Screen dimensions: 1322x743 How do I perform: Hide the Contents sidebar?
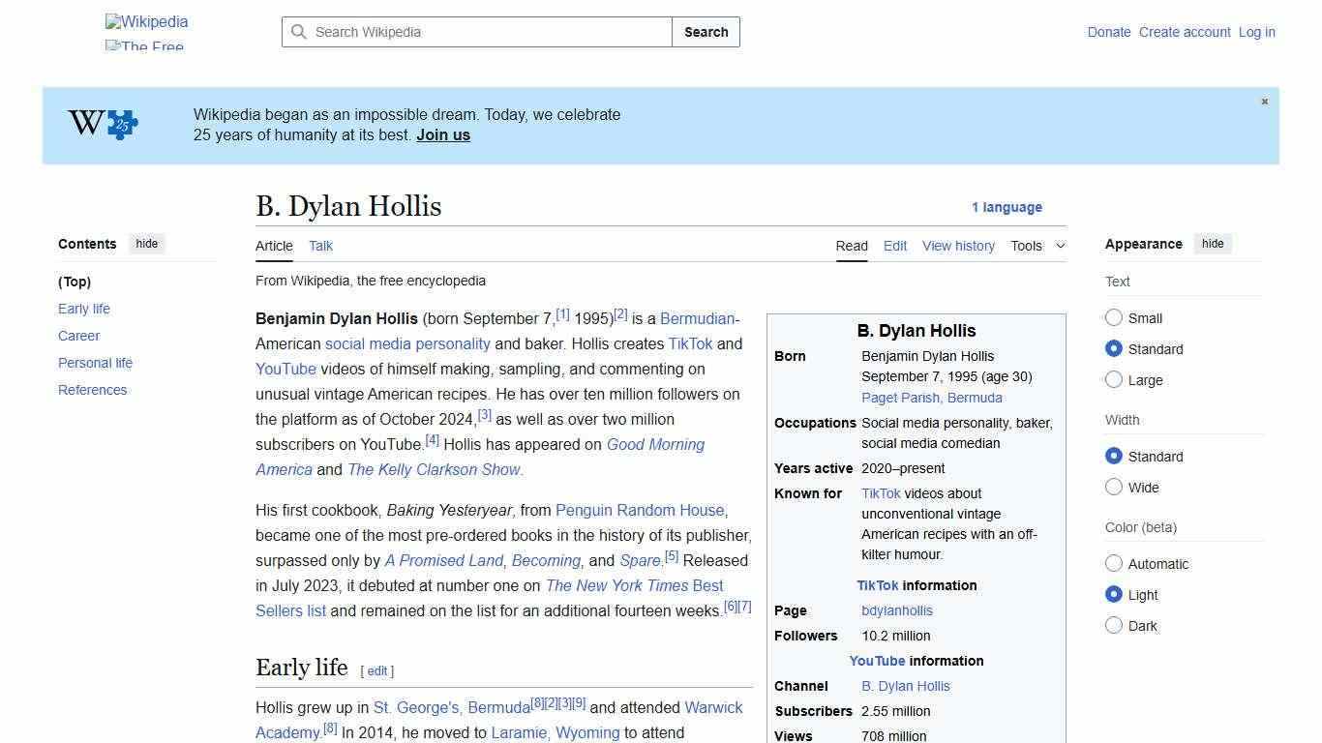tap(146, 244)
